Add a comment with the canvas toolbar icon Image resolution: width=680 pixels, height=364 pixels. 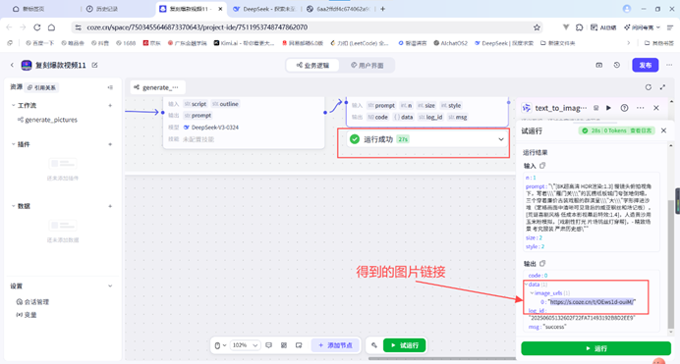coord(269,345)
